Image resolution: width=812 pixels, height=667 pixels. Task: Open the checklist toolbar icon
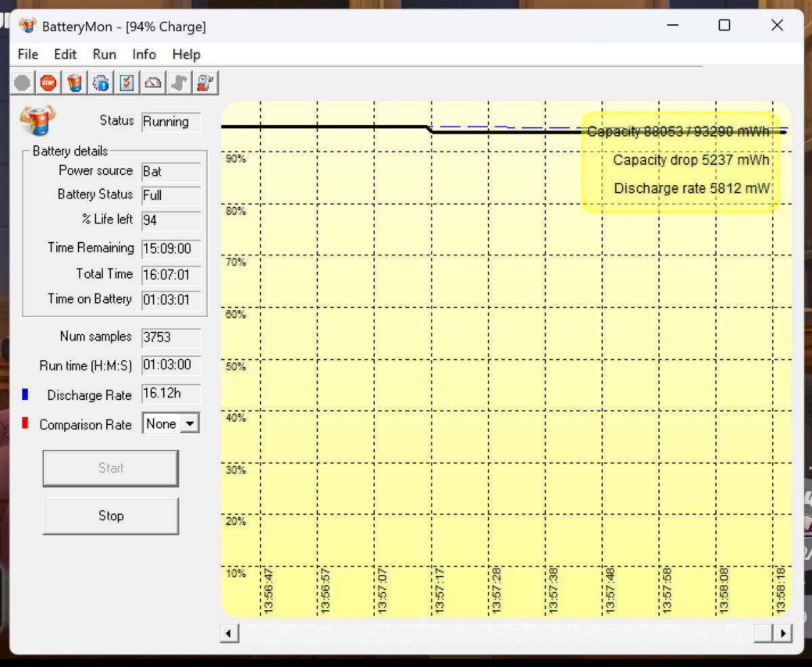click(127, 83)
